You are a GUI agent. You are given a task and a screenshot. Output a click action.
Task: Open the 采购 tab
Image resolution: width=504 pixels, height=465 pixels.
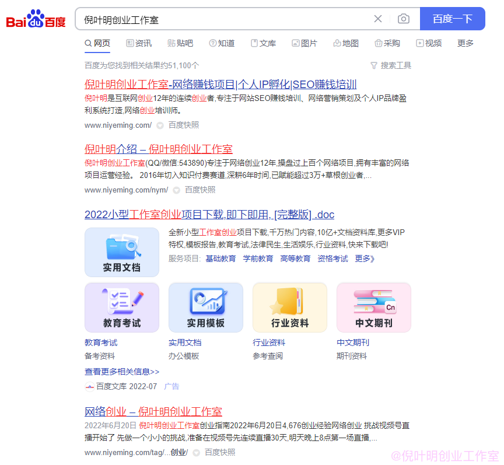[x=387, y=43]
